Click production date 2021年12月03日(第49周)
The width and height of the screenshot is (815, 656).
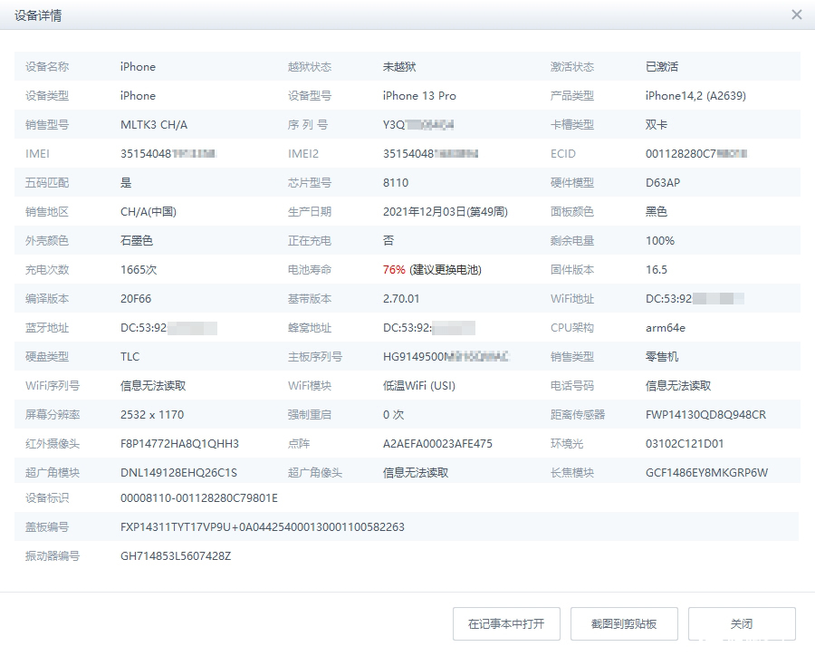(446, 212)
